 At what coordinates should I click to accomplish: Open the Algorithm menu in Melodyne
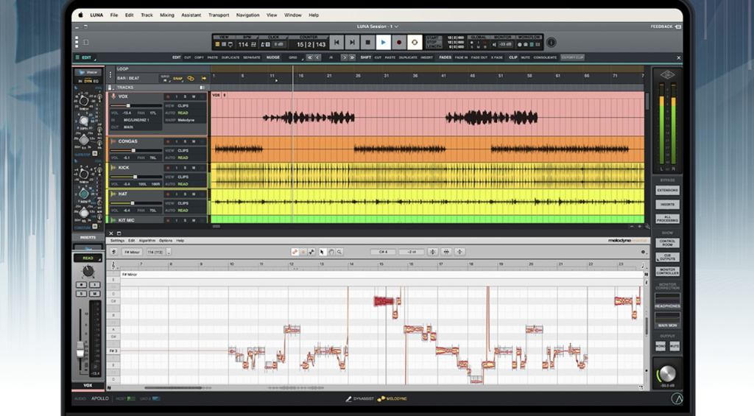click(147, 240)
